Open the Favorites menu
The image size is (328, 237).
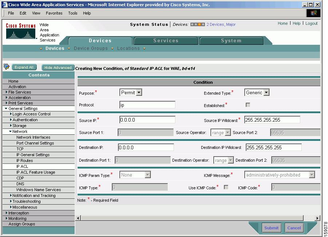click(54, 13)
